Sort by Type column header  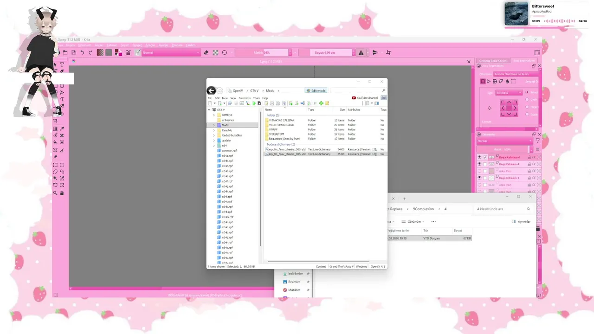point(311,109)
